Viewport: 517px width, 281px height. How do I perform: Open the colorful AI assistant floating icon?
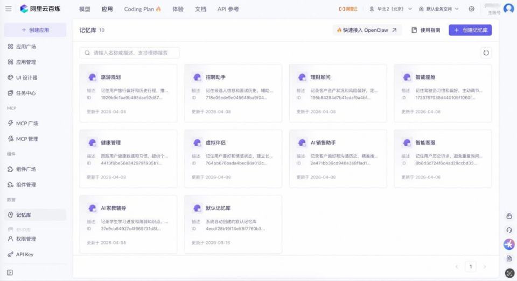pyautogui.click(x=509, y=244)
